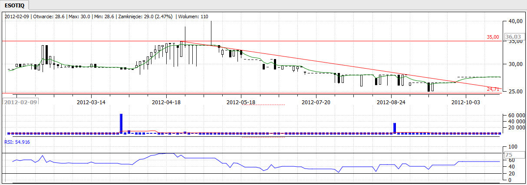
Task: Click the Otwarcie: 28.6 header value
Action: (x=50, y=16)
